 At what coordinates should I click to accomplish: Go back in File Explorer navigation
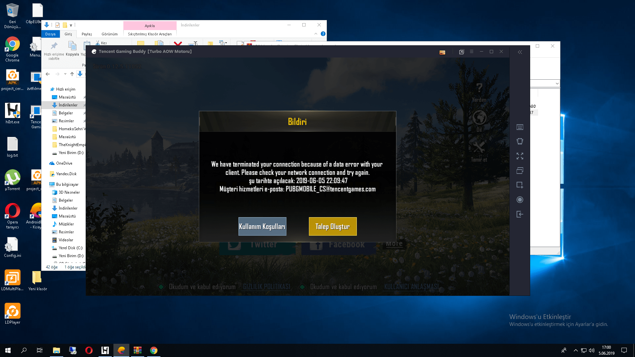pyautogui.click(x=48, y=74)
